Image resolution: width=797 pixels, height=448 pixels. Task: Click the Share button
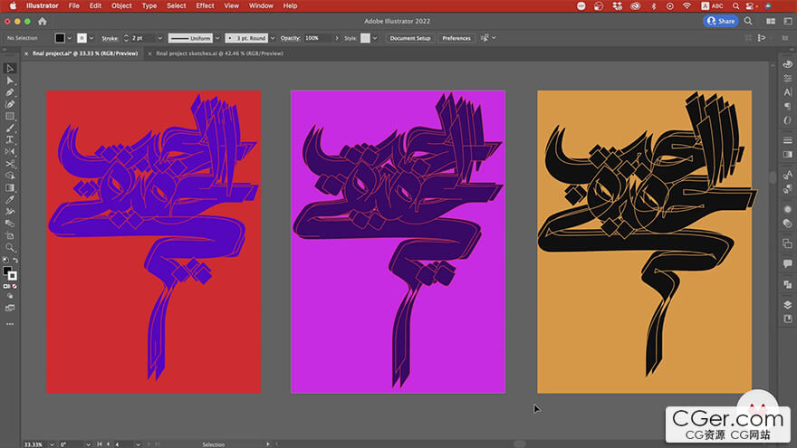point(721,22)
